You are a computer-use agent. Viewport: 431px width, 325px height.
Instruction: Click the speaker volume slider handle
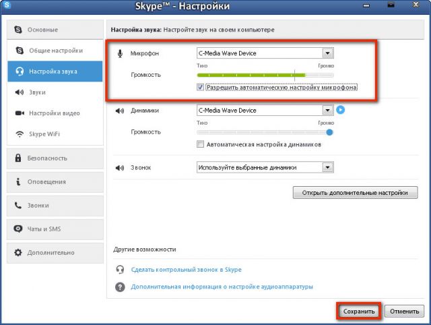[x=329, y=132]
